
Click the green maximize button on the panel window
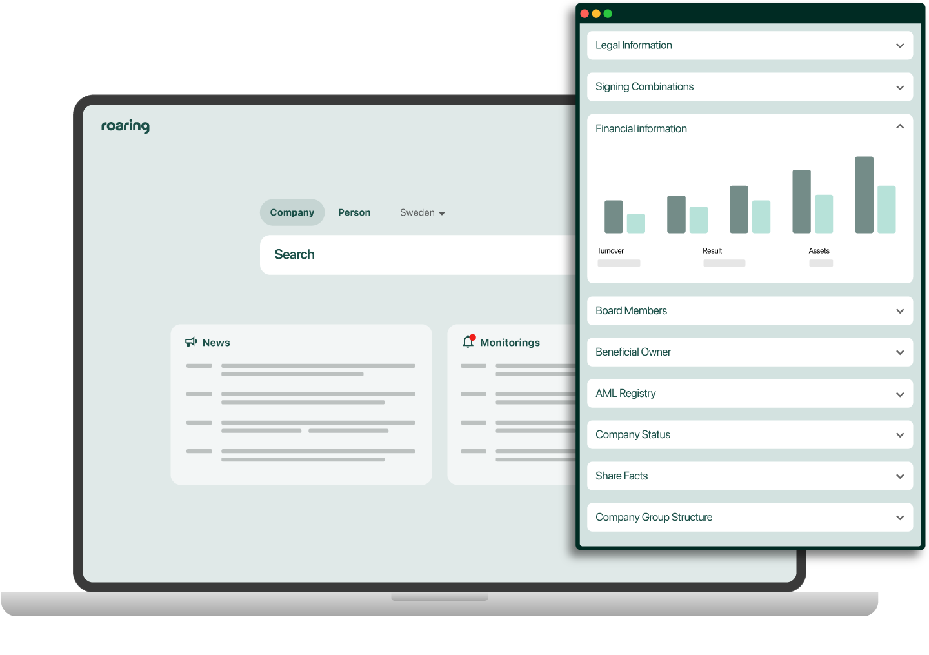point(607,13)
